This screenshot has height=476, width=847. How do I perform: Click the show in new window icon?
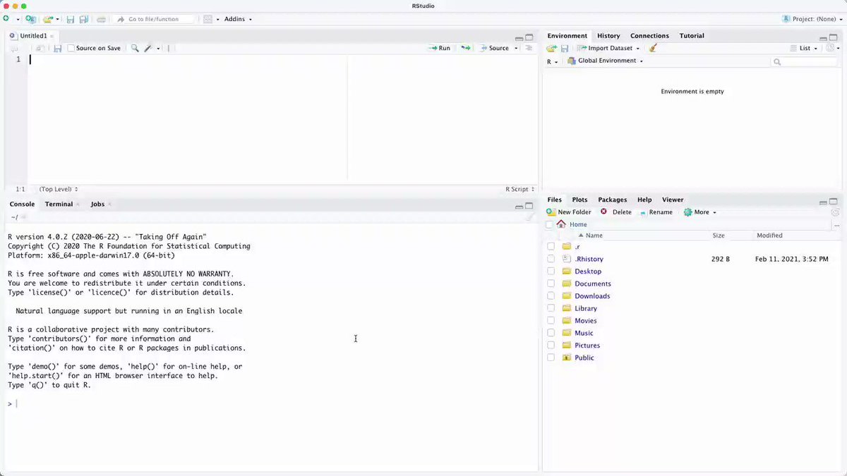[40, 48]
